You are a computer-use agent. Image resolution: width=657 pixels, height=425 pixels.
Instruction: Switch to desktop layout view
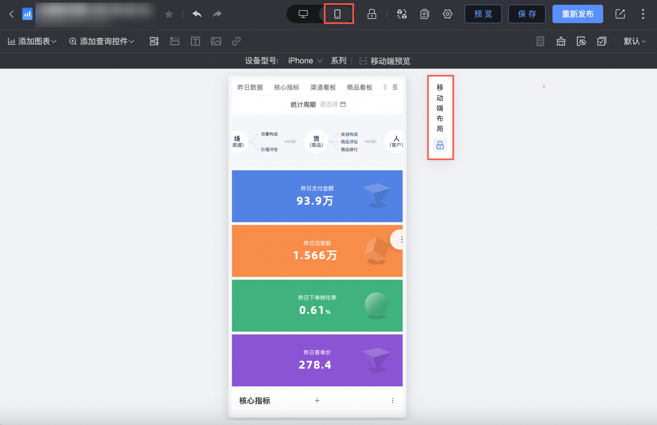[x=303, y=14]
